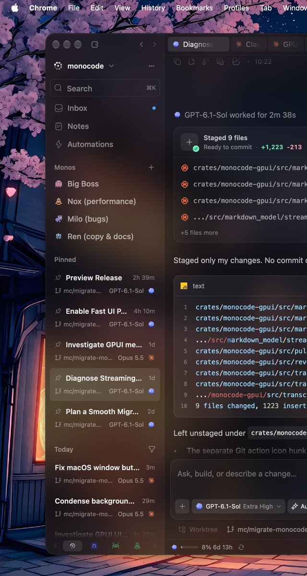Click the sparkle Au button in the composer
The width and height of the screenshot is (307, 576).
point(297,506)
